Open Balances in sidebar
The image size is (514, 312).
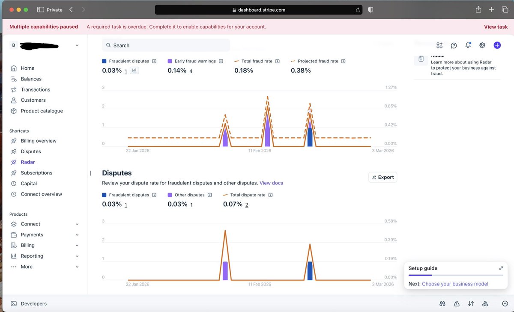tap(31, 79)
